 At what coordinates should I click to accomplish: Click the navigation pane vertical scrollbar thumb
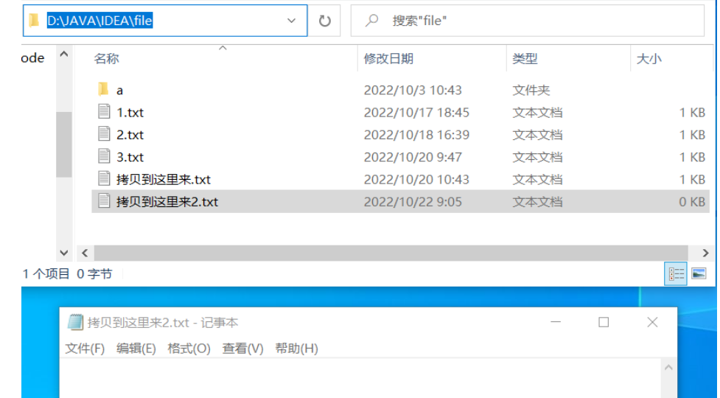64,144
